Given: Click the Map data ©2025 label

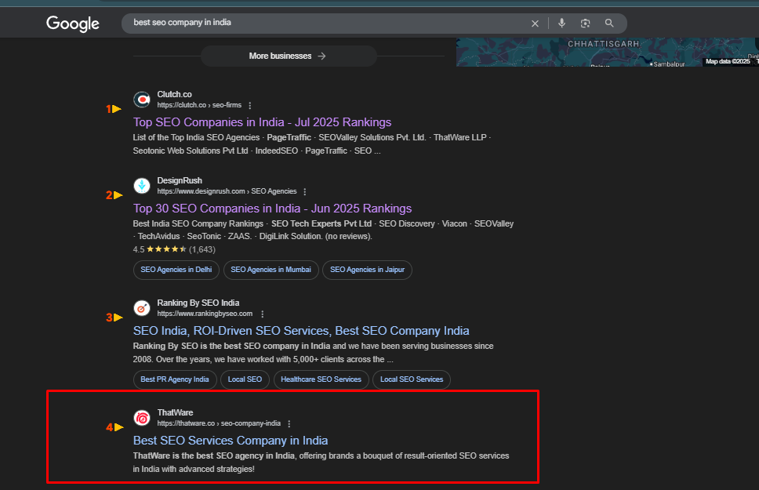Looking at the screenshot, I should 728,61.
